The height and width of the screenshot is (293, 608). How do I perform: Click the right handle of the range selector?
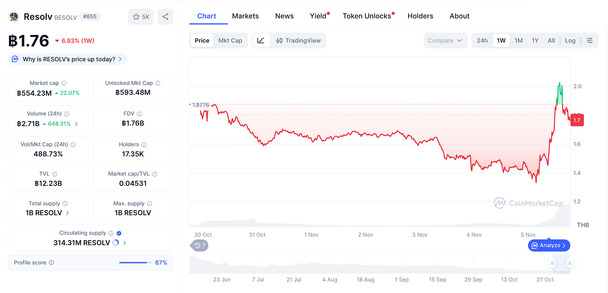click(570, 263)
